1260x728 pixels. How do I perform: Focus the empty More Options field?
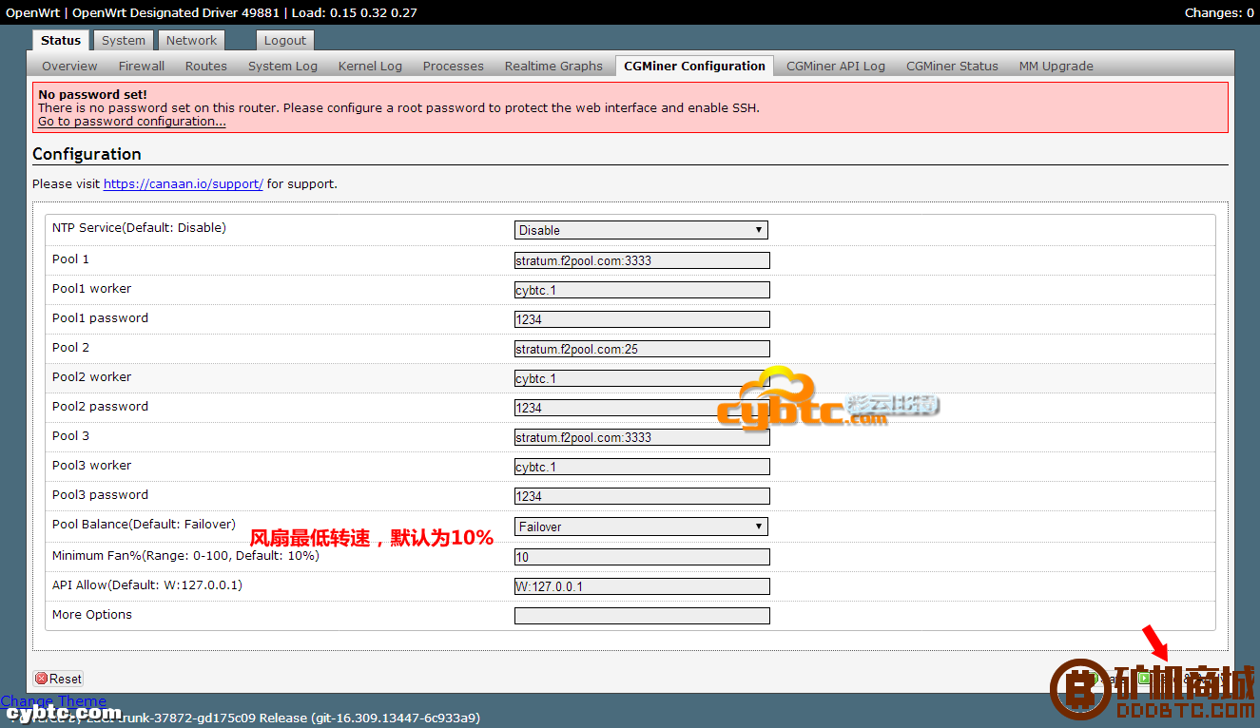[x=642, y=616]
